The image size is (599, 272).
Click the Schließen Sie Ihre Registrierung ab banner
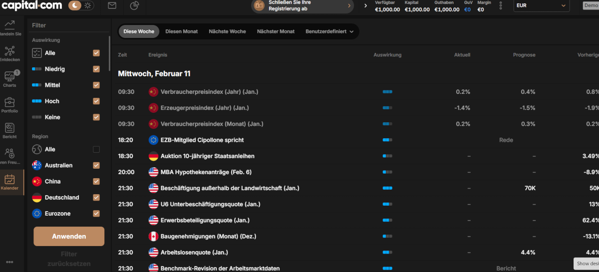302,6
